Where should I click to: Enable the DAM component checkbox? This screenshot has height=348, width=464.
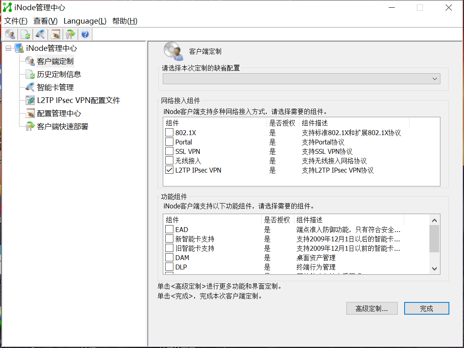[169, 258]
